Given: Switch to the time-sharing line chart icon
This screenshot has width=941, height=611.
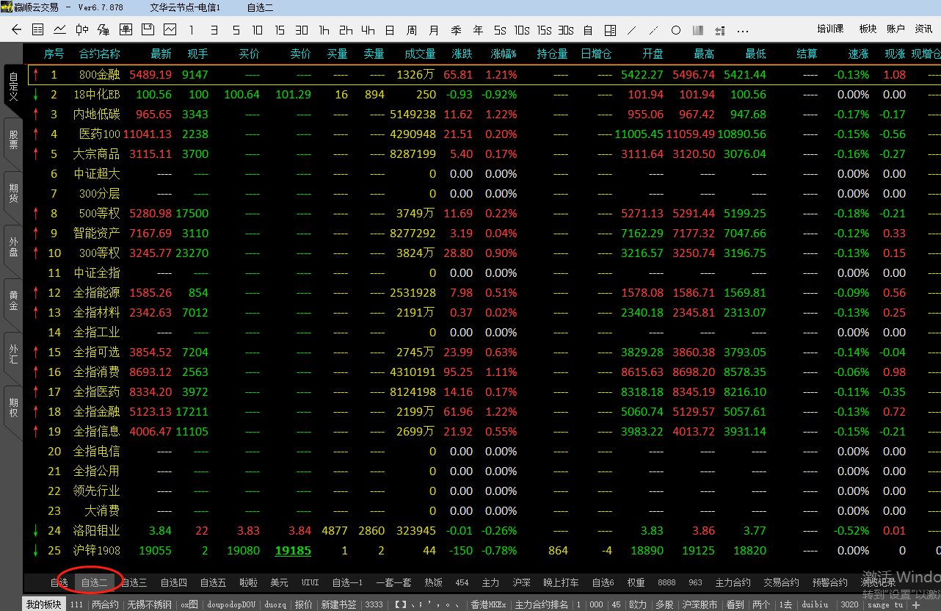Looking at the screenshot, I should [x=59, y=30].
